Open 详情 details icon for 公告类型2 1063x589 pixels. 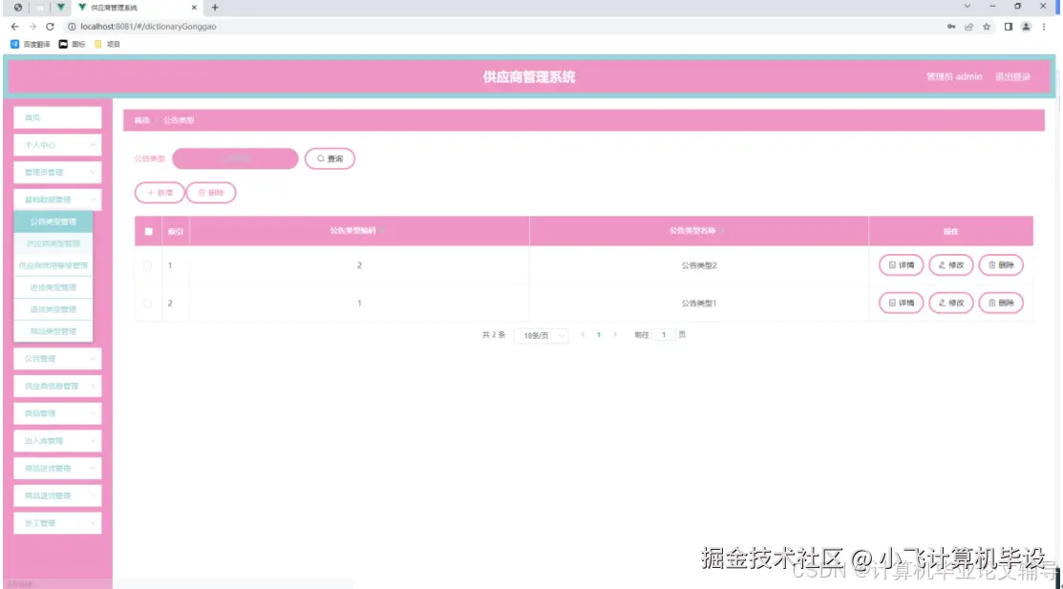coord(899,265)
